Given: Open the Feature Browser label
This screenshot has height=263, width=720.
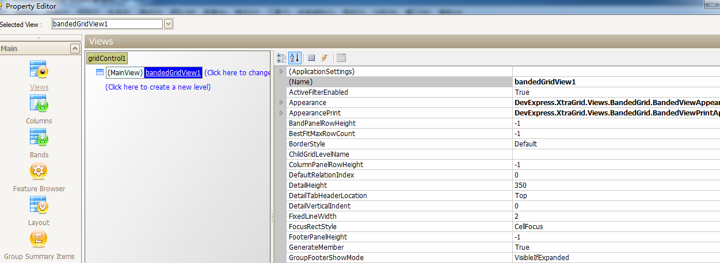Looking at the screenshot, I should [39, 189].
